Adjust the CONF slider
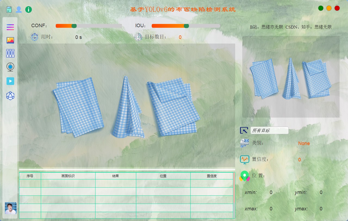 [89, 26]
